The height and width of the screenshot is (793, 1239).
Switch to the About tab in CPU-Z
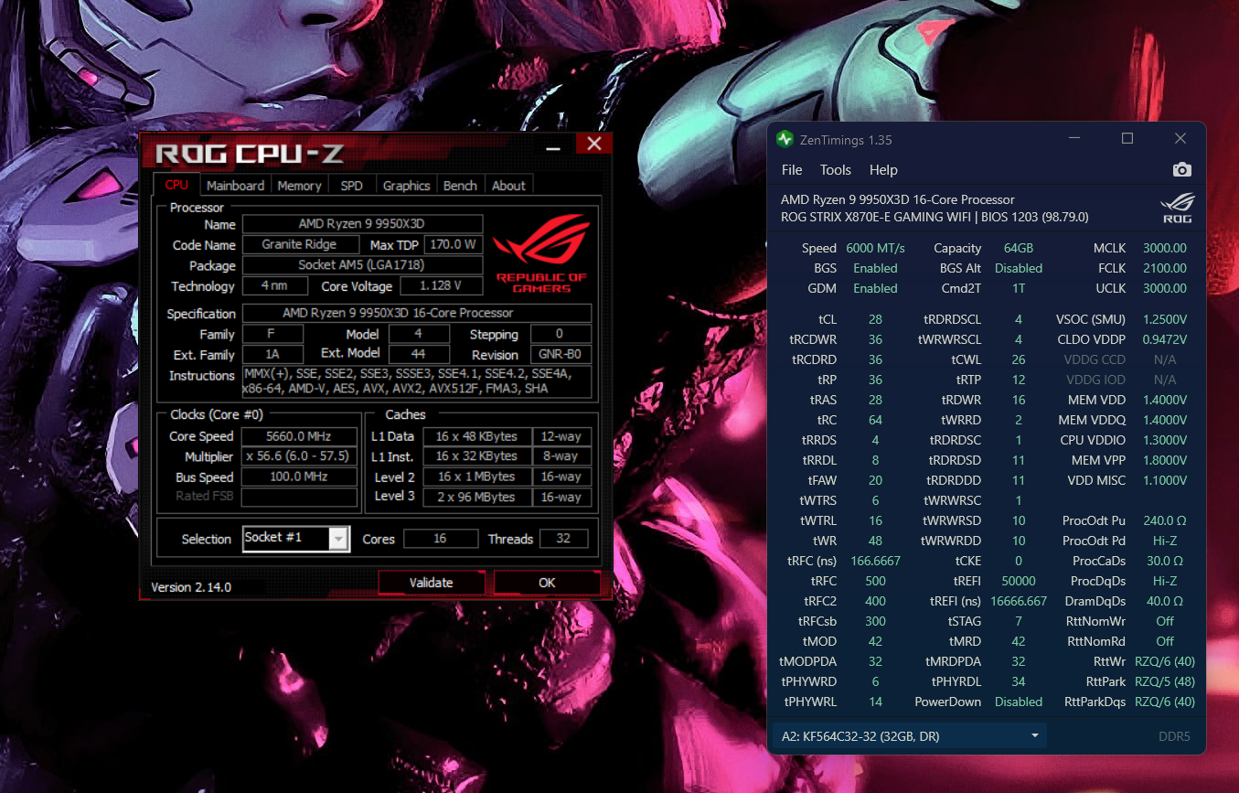click(x=508, y=185)
